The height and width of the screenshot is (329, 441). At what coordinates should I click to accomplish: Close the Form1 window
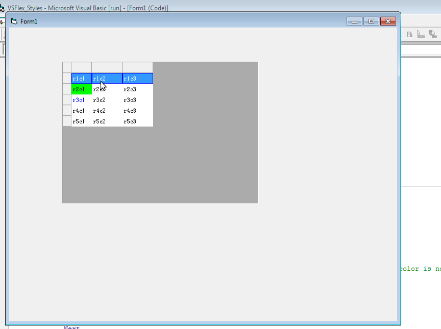[388, 21]
